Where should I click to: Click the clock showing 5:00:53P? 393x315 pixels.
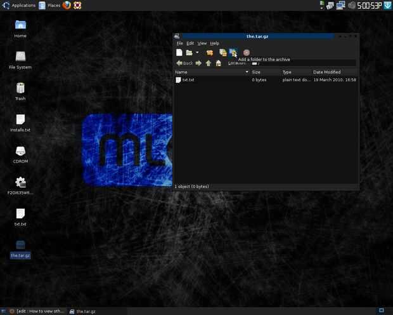[369, 6]
